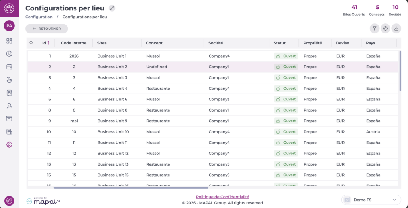Download the table via export icon
408x208 pixels.
coord(396,28)
